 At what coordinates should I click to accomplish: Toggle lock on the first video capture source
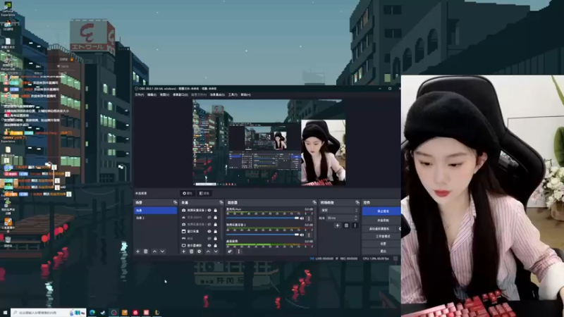coord(216,210)
